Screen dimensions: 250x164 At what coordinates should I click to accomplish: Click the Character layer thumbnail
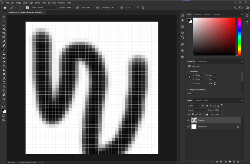pyautogui.click(x=194, y=120)
